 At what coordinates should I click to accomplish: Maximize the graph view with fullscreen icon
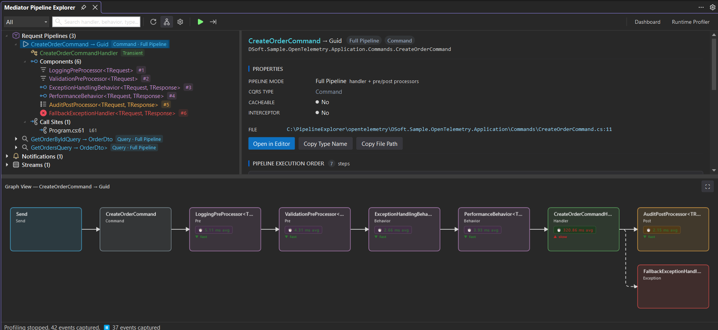point(708,186)
